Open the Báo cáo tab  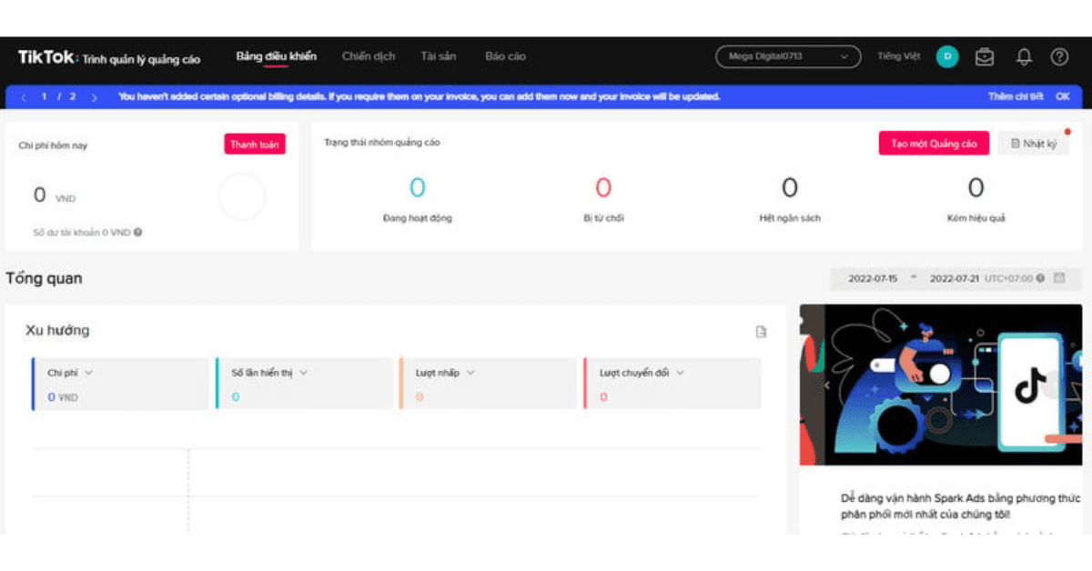pos(505,56)
